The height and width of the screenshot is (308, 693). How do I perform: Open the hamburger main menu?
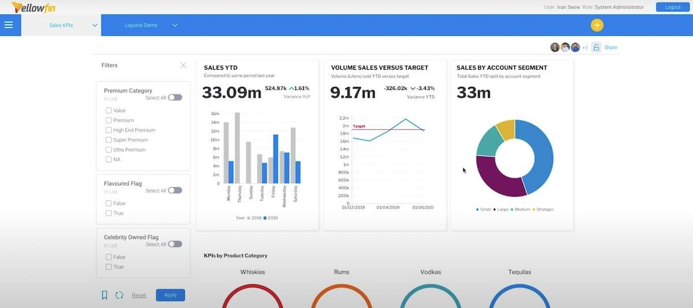point(8,25)
